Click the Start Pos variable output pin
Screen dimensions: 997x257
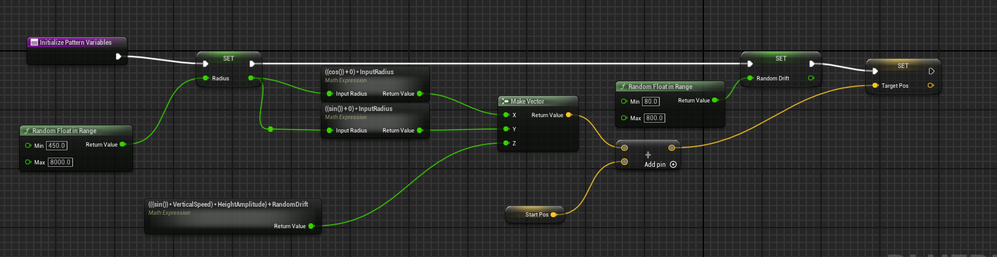pos(554,215)
